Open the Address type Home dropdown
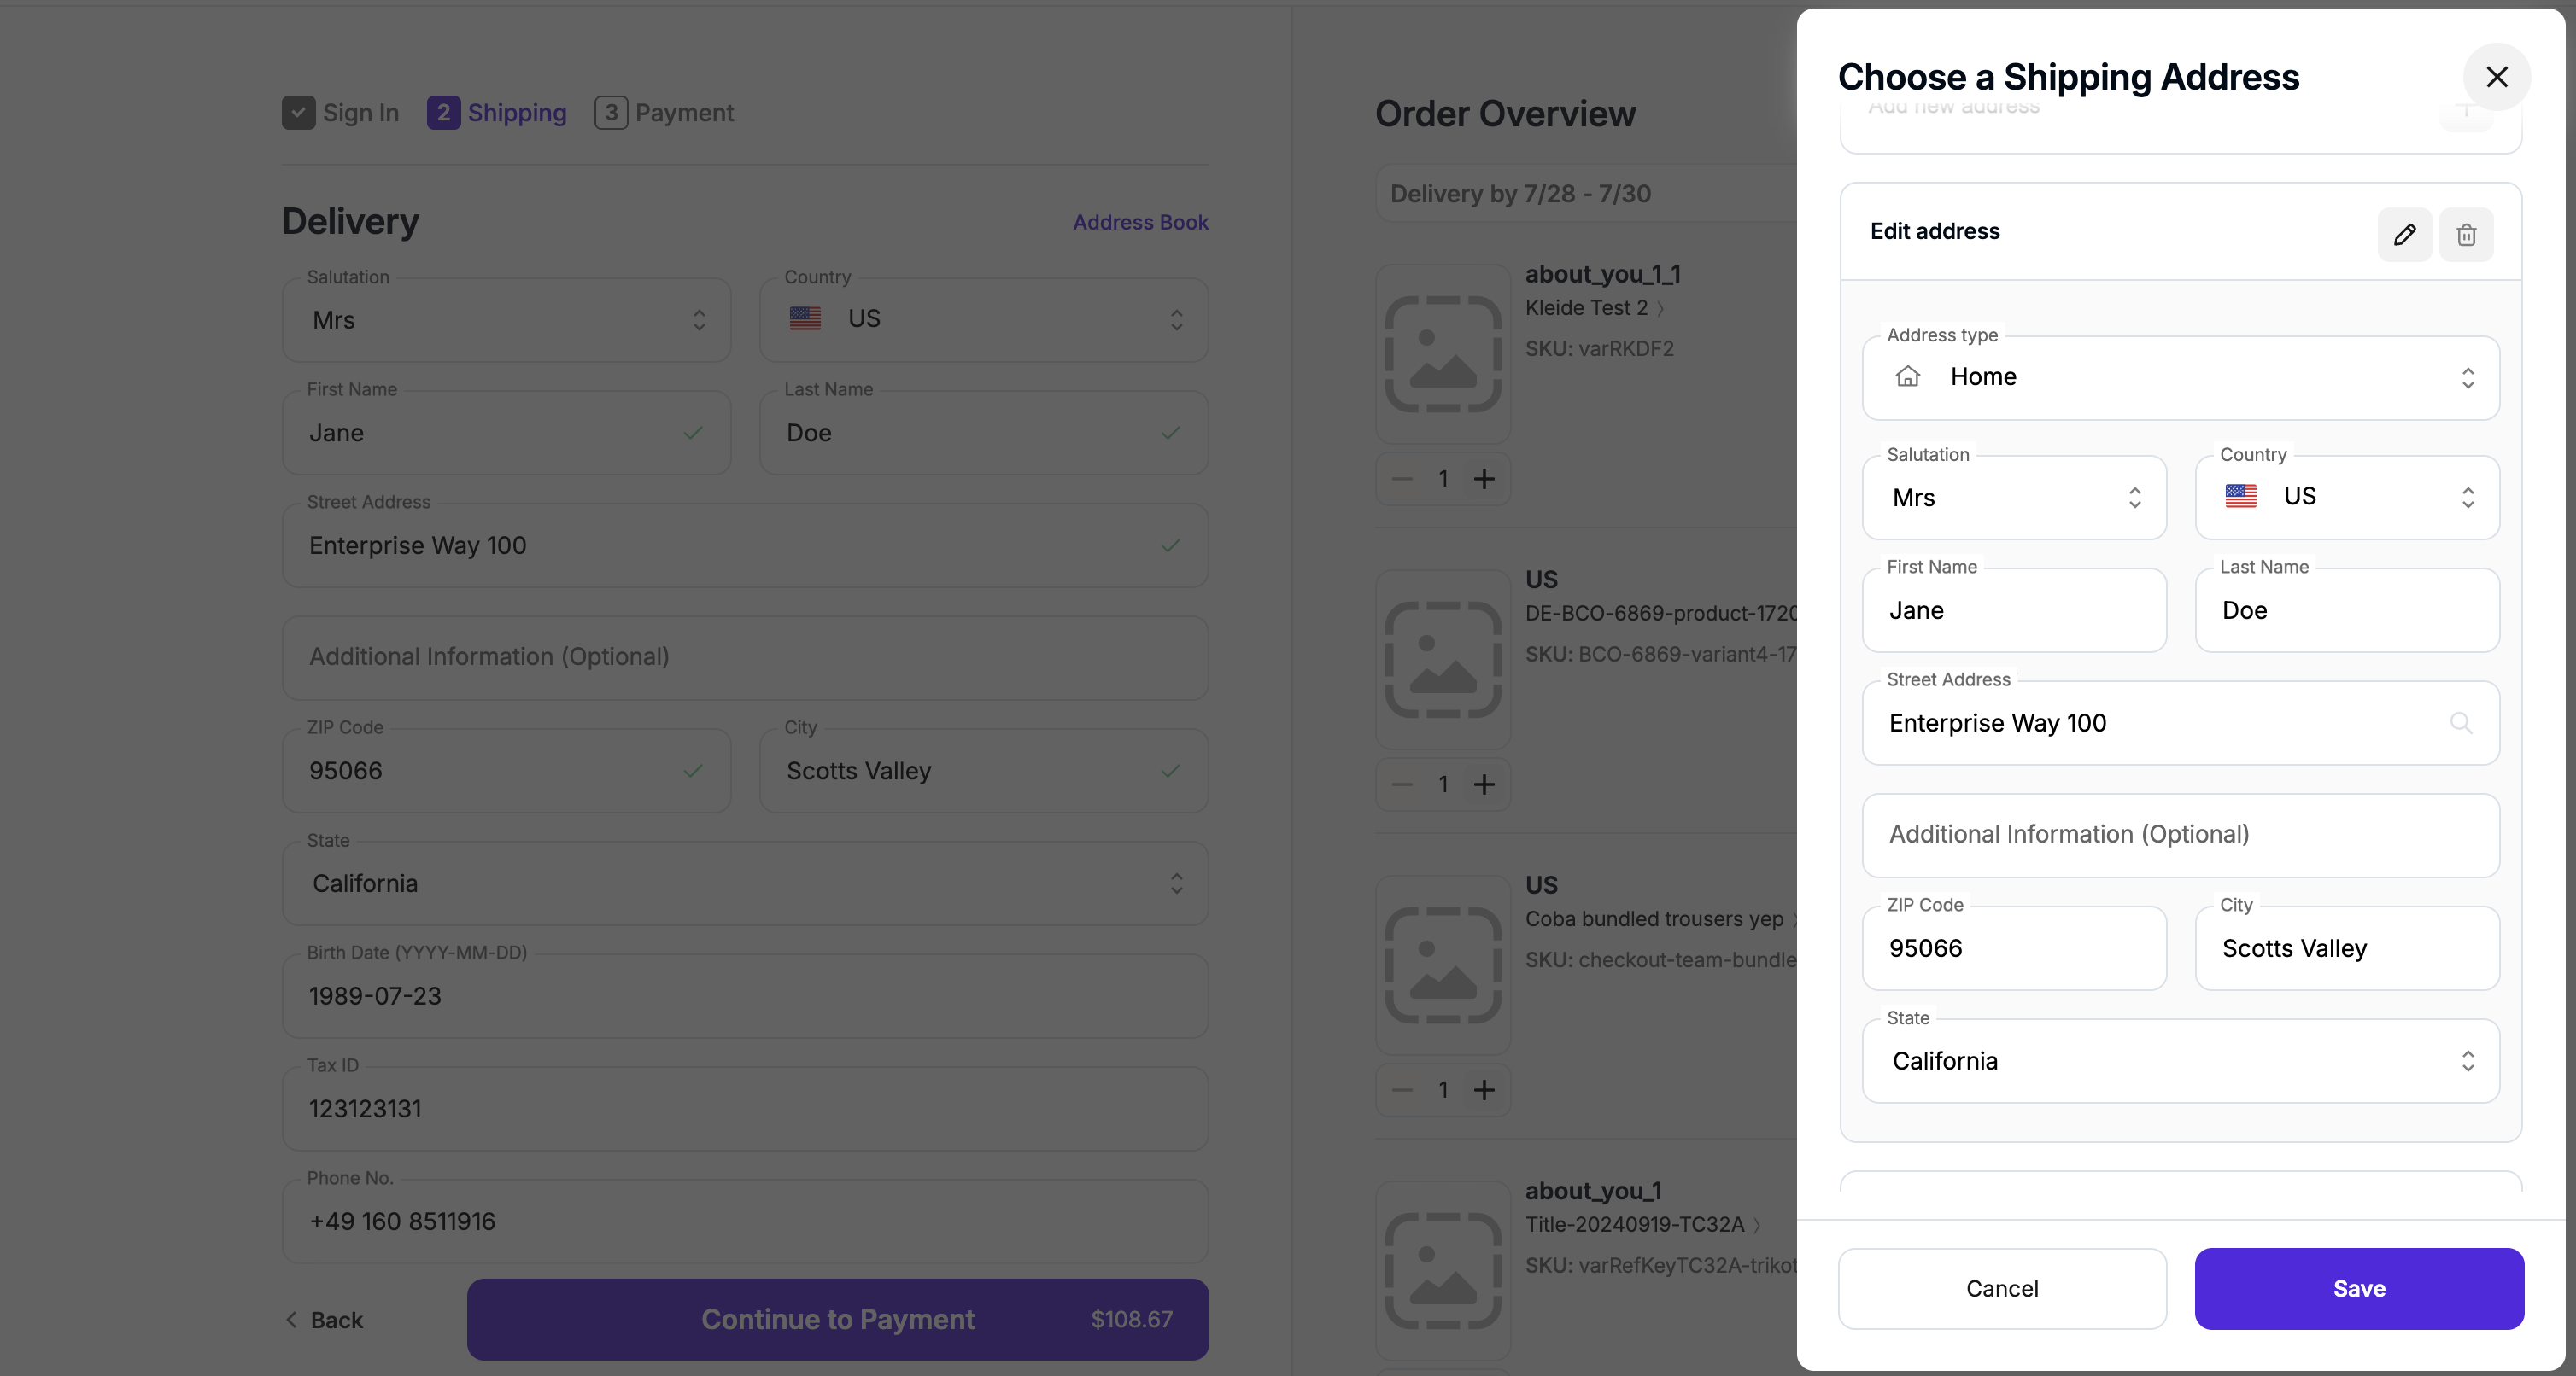Screen dimensions: 2576x1376 point(2180,378)
